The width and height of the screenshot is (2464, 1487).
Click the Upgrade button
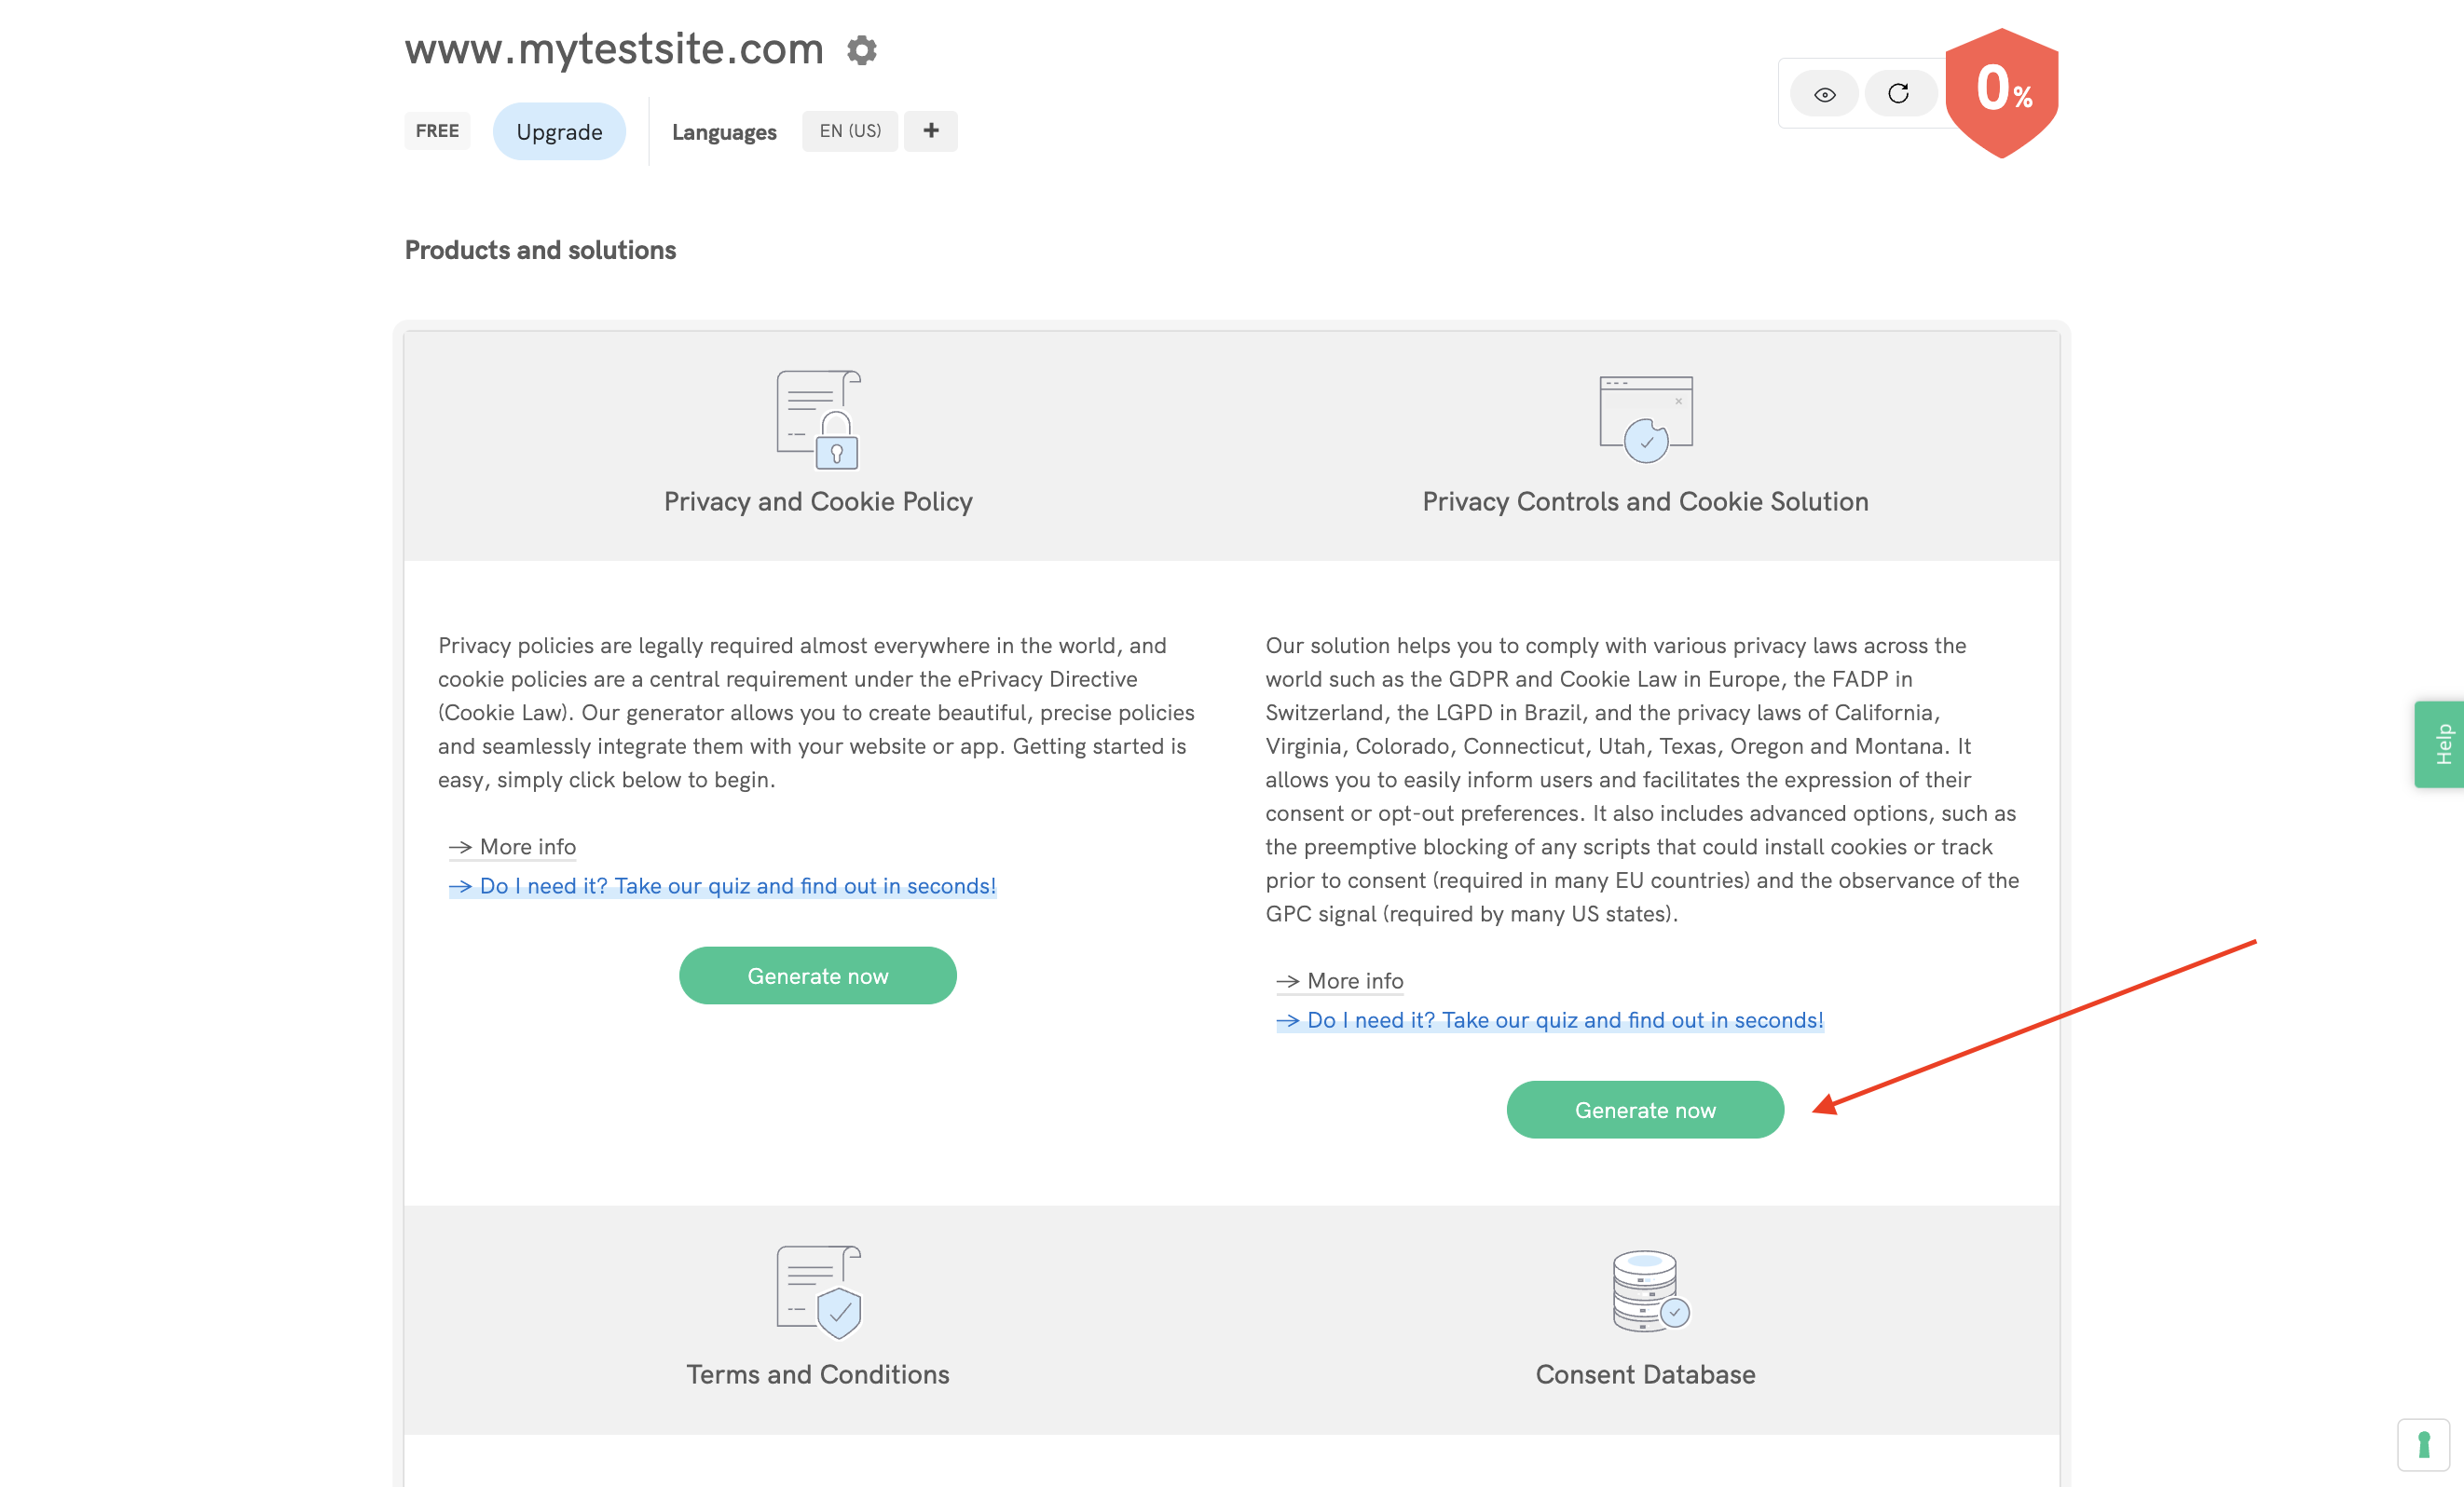[559, 130]
